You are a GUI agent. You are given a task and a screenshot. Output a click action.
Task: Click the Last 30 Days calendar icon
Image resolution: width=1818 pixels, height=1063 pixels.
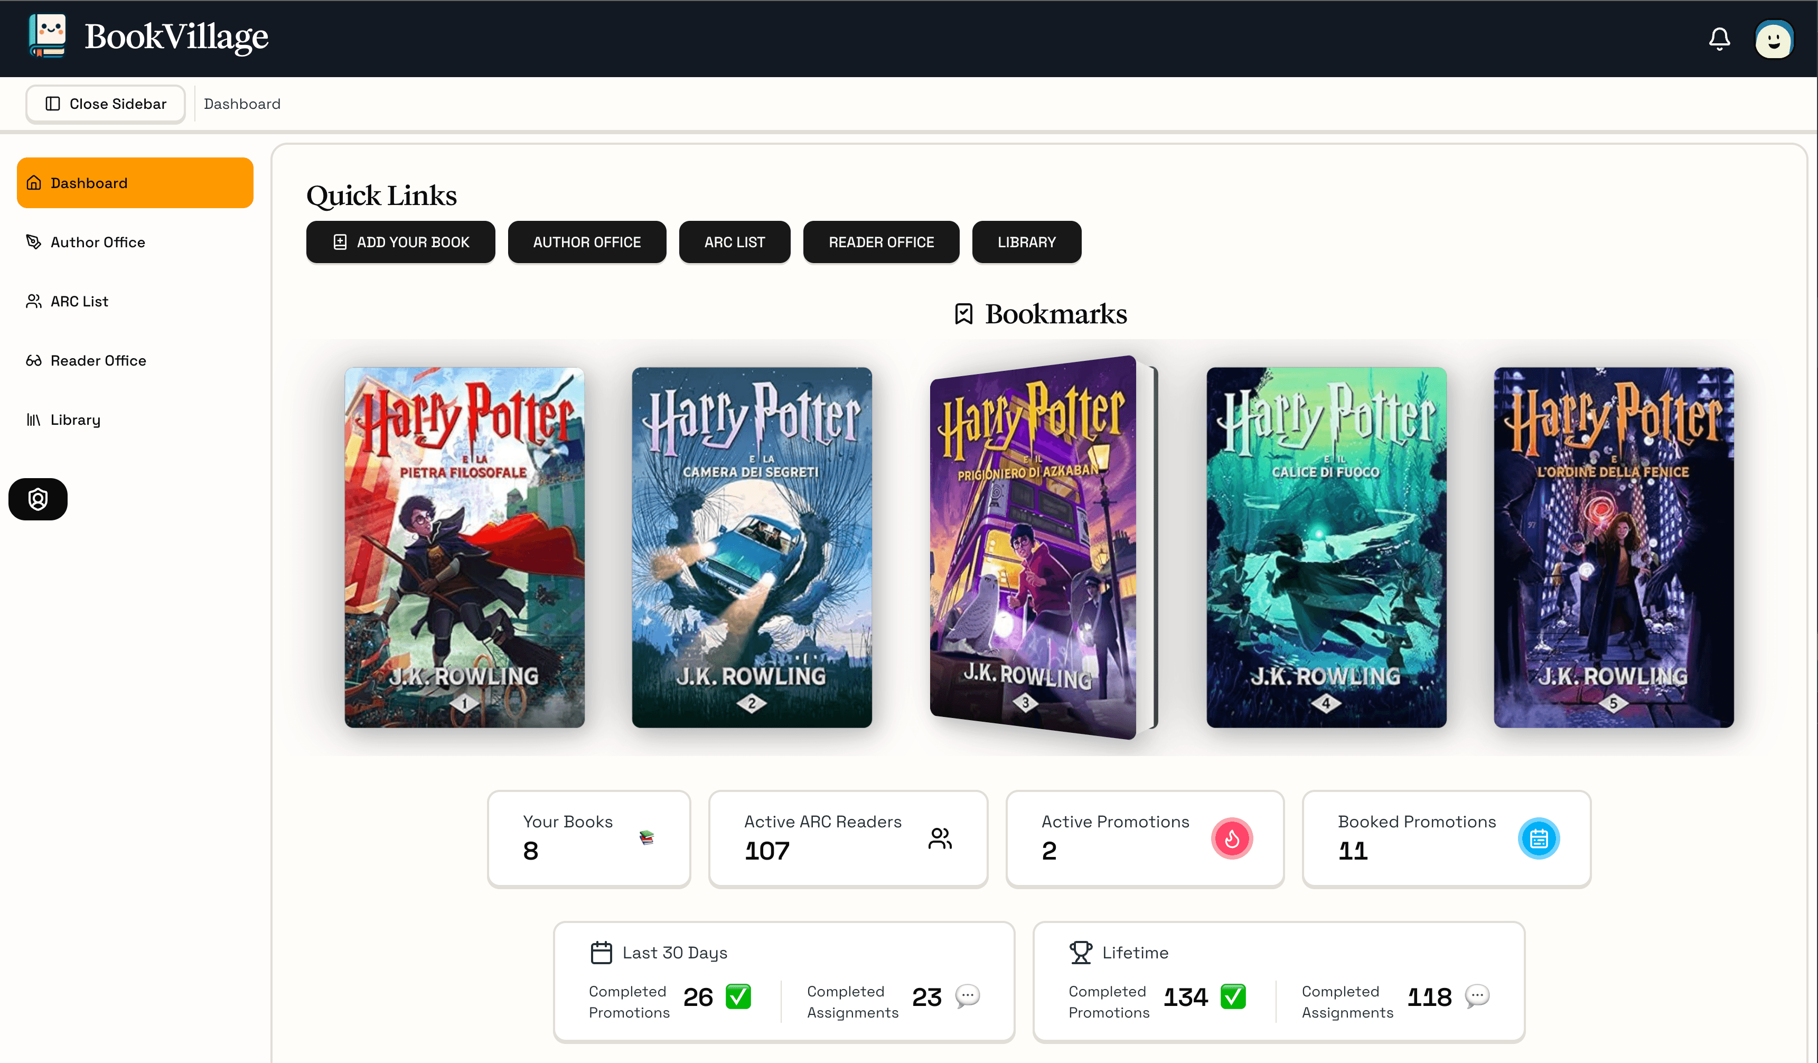point(601,953)
